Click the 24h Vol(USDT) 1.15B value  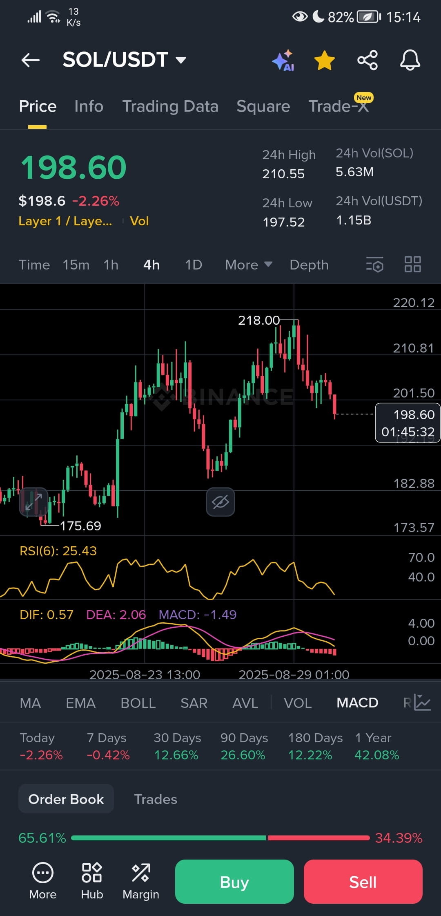pos(354,220)
